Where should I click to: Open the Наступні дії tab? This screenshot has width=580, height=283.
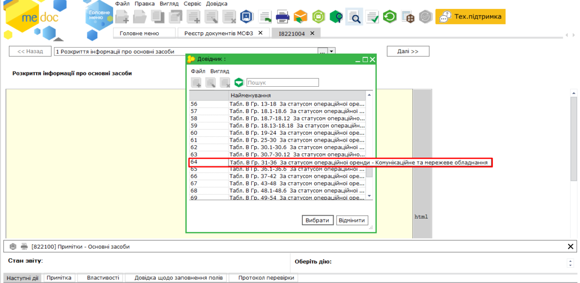click(x=22, y=278)
